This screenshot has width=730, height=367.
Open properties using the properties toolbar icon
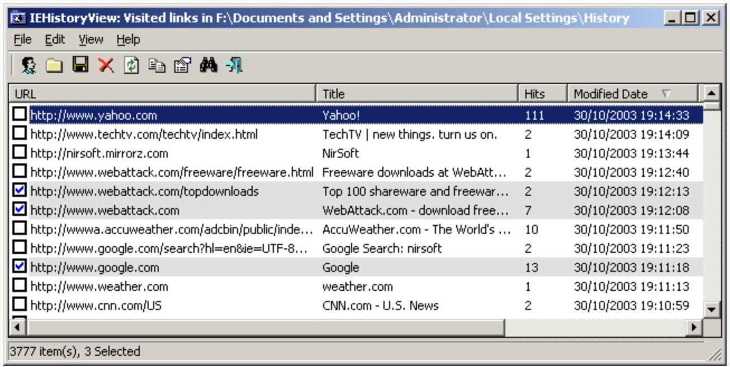tap(183, 65)
